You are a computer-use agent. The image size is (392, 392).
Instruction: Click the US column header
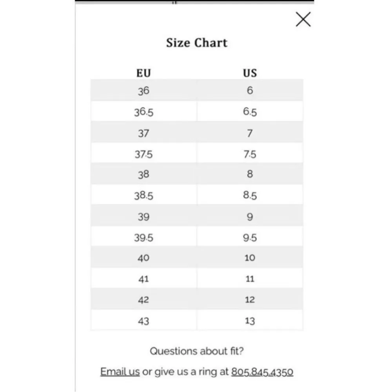(250, 73)
